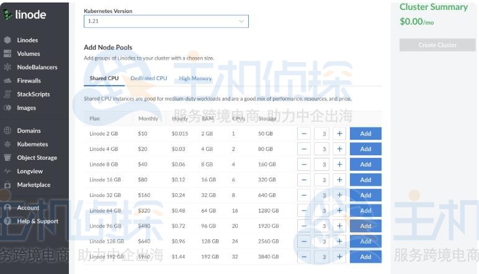This screenshot has width=479, height=274.
Task: Increase node count for Linode 2 GB
Action: pyautogui.click(x=339, y=134)
